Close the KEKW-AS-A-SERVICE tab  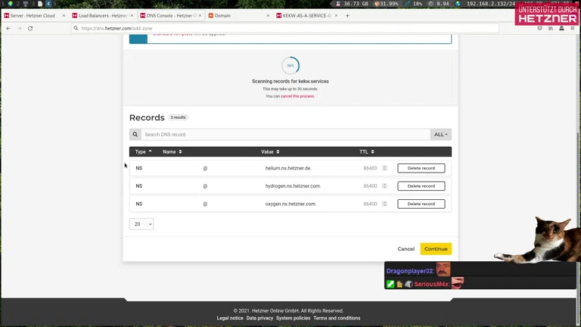coord(336,16)
